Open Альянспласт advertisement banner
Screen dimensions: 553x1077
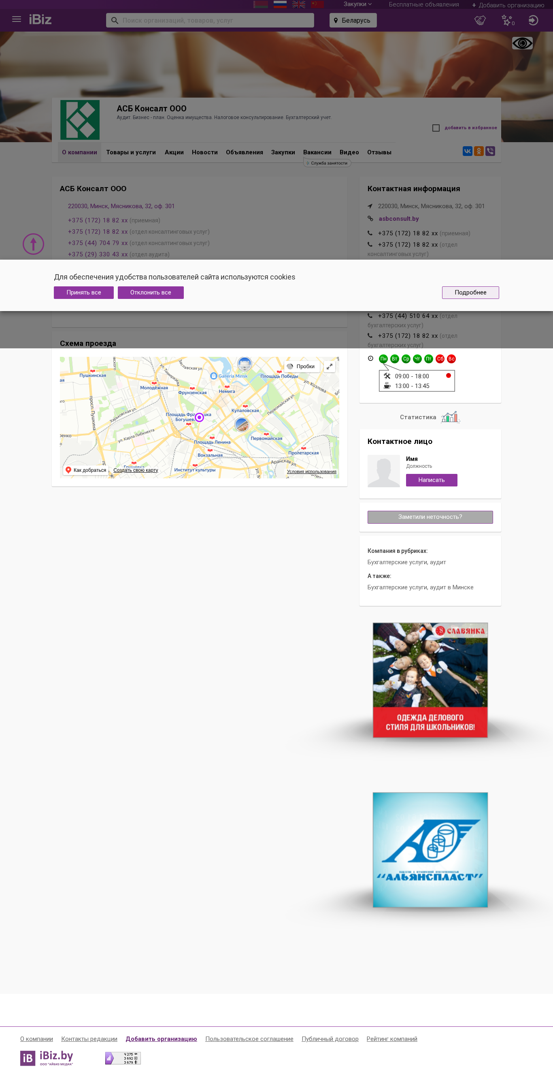coord(430,849)
